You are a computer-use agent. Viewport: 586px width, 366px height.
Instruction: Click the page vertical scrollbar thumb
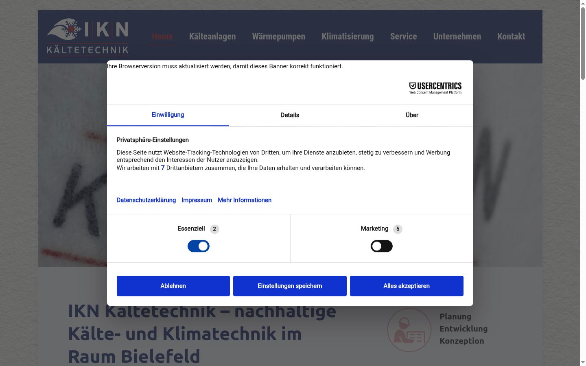pos(583,43)
